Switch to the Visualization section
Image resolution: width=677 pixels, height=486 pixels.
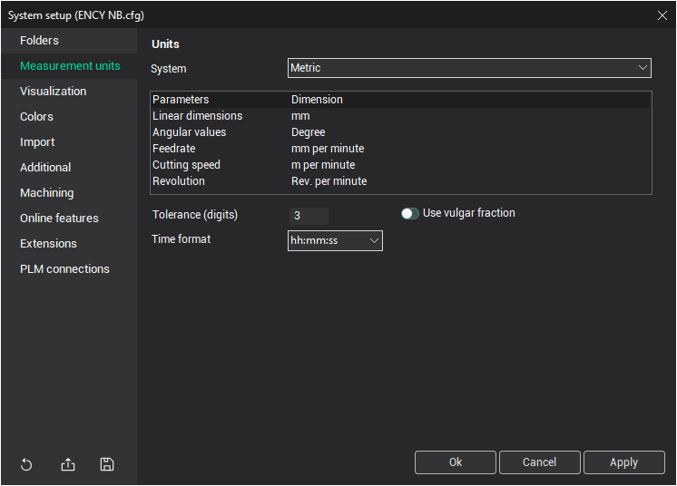point(54,92)
